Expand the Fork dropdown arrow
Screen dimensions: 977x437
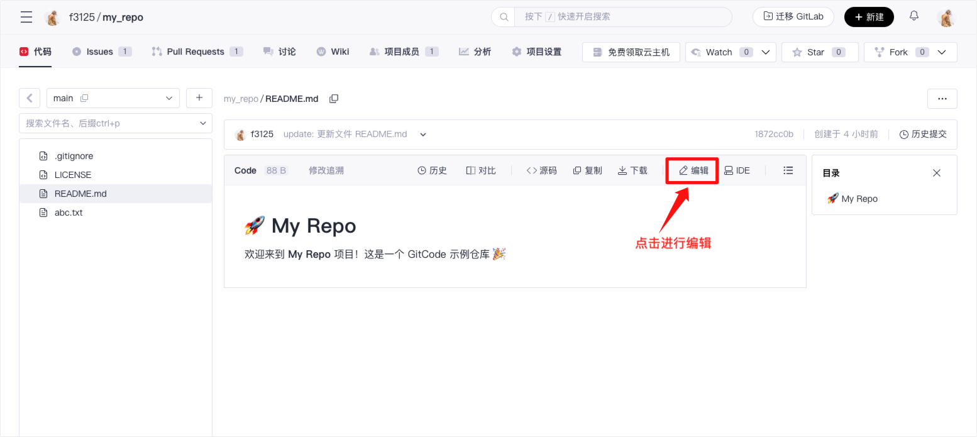coord(942,52)
